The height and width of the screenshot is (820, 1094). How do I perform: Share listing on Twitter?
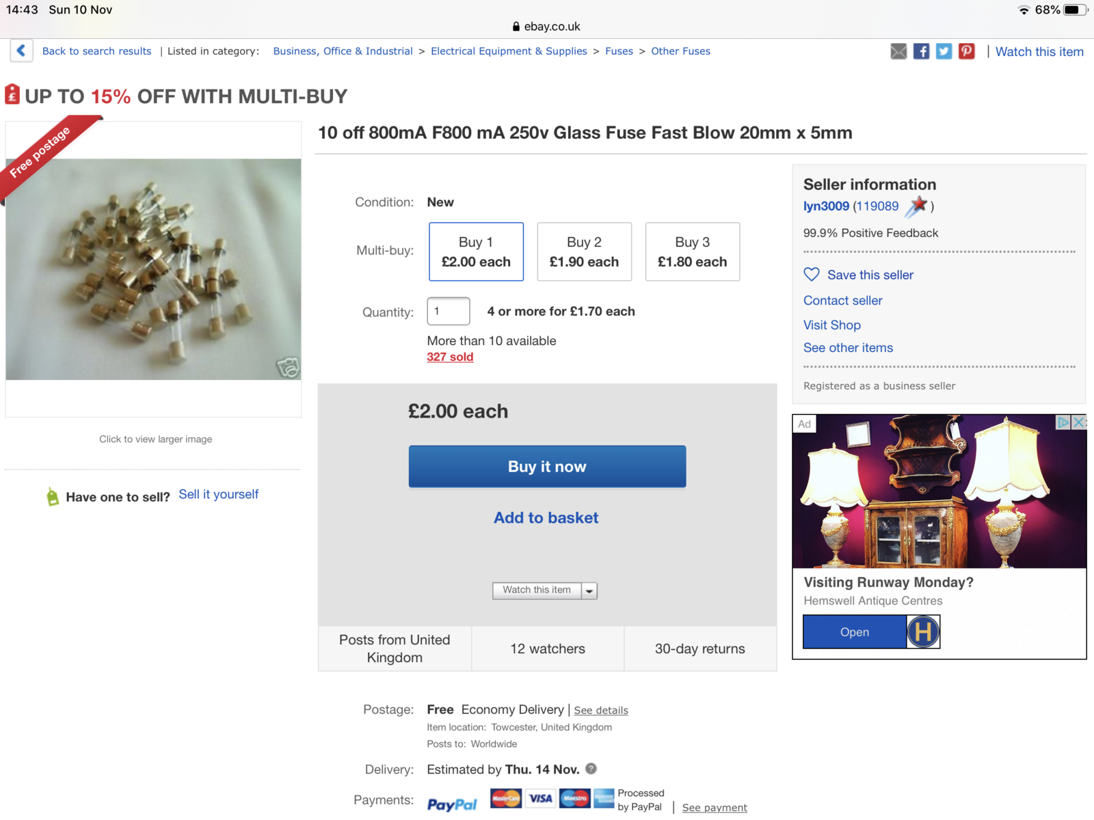click(x=944, y=51)
